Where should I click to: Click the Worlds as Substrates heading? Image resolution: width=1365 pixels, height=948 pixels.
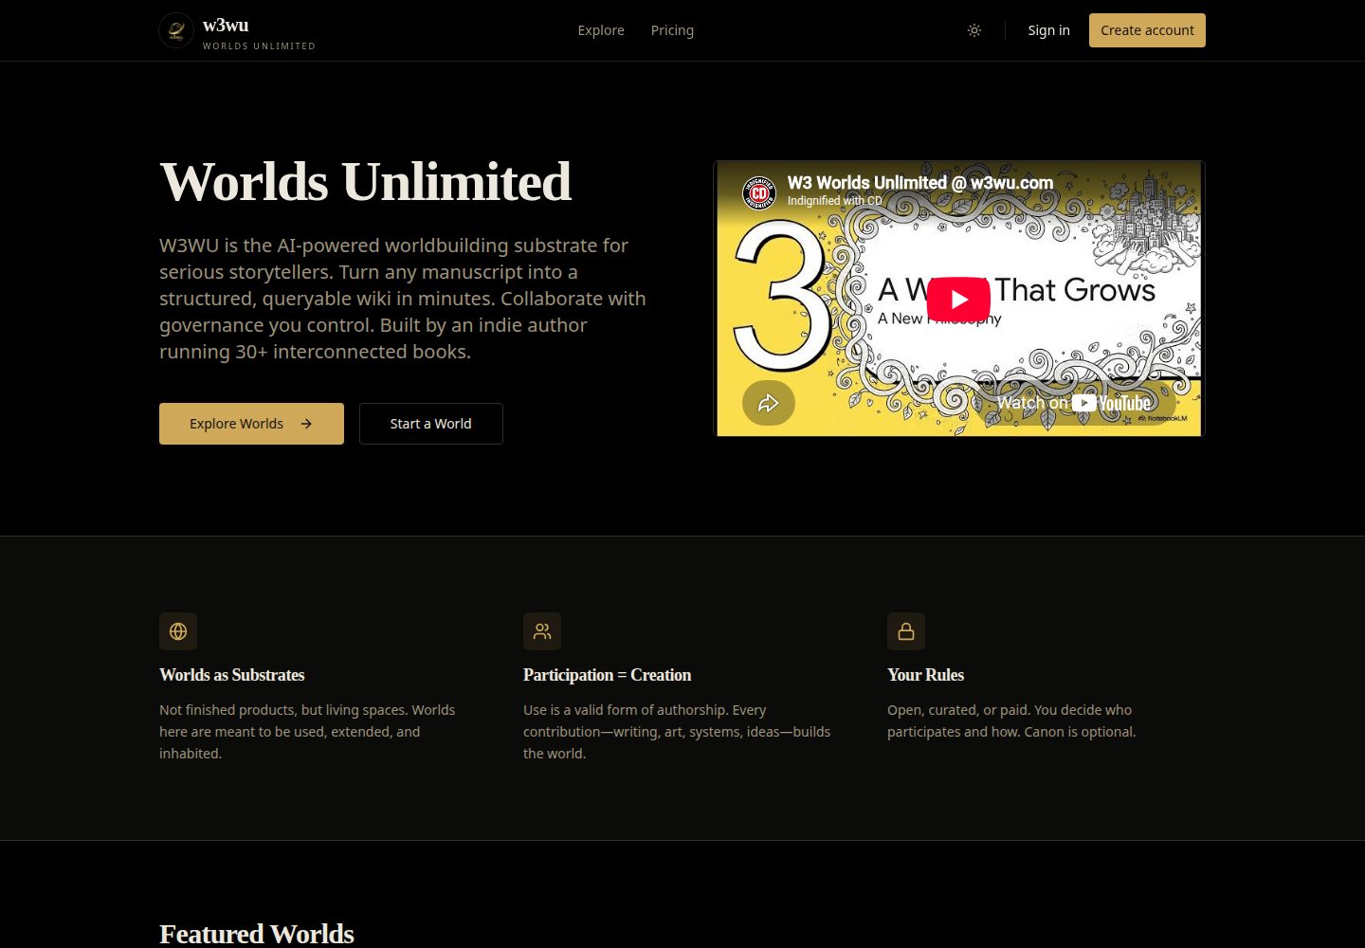coord(232,675)
